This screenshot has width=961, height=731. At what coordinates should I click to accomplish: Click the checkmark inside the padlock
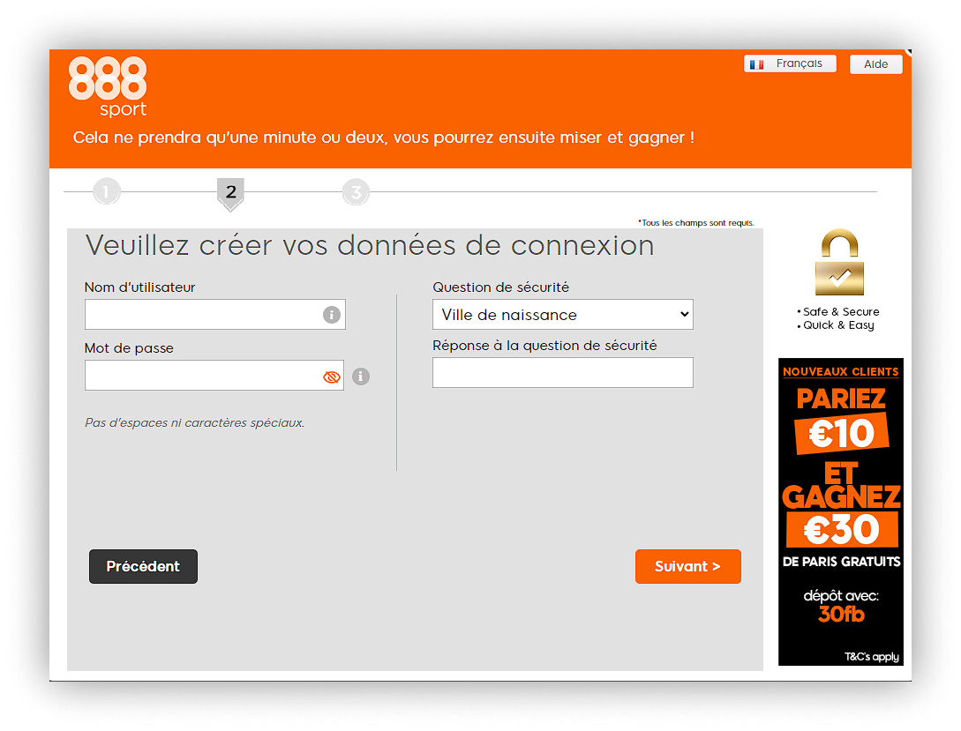837,279
